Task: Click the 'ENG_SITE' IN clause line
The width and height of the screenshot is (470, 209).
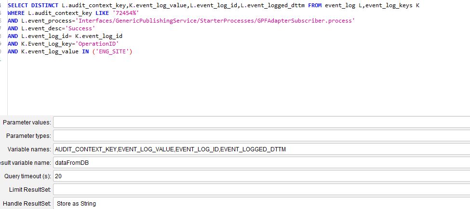Action: [70, 52]
